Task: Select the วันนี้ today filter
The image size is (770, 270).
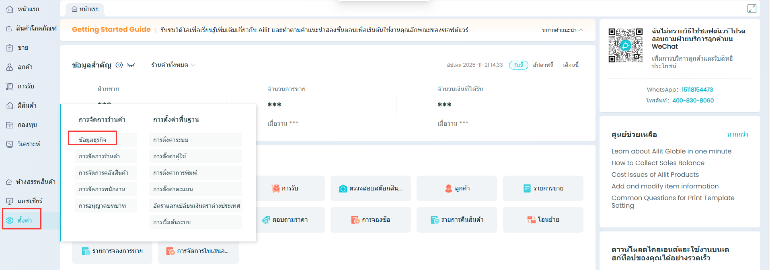Action: click(518, 65)
